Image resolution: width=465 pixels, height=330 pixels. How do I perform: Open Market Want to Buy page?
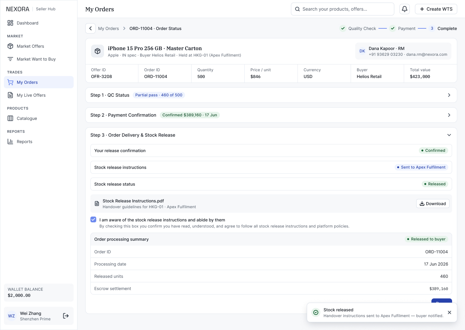pyautogui.click(x=39, y=59)
